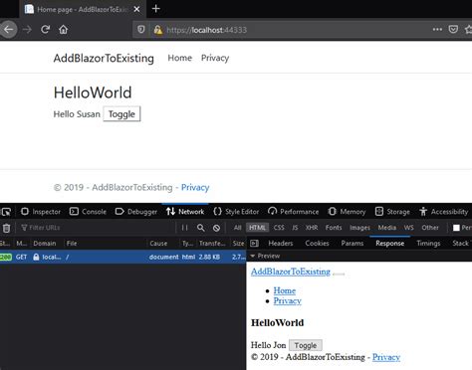Click the Filter URLs field
472x370 pixels.
[97, 228]
